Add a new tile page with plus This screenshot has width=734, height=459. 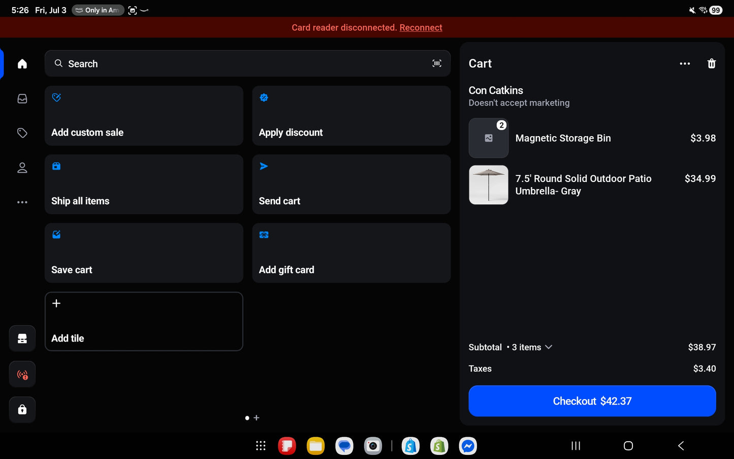(257, 418)
